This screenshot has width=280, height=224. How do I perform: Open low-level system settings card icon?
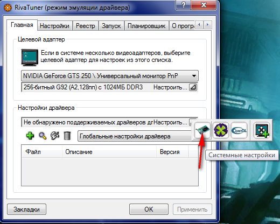click(x=202, y=130)
